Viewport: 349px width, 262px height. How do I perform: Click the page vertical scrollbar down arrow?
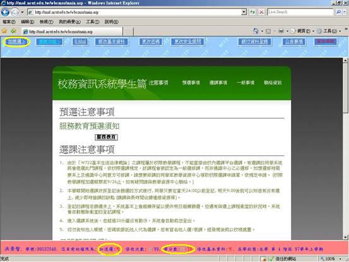345,237
